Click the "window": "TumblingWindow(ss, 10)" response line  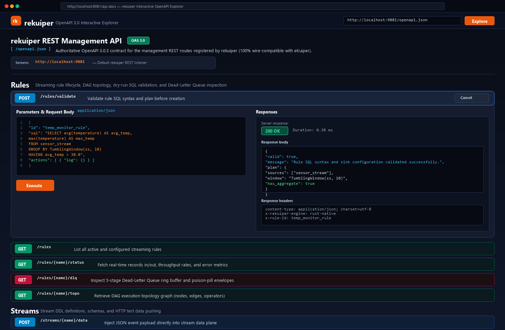point(306,178)
